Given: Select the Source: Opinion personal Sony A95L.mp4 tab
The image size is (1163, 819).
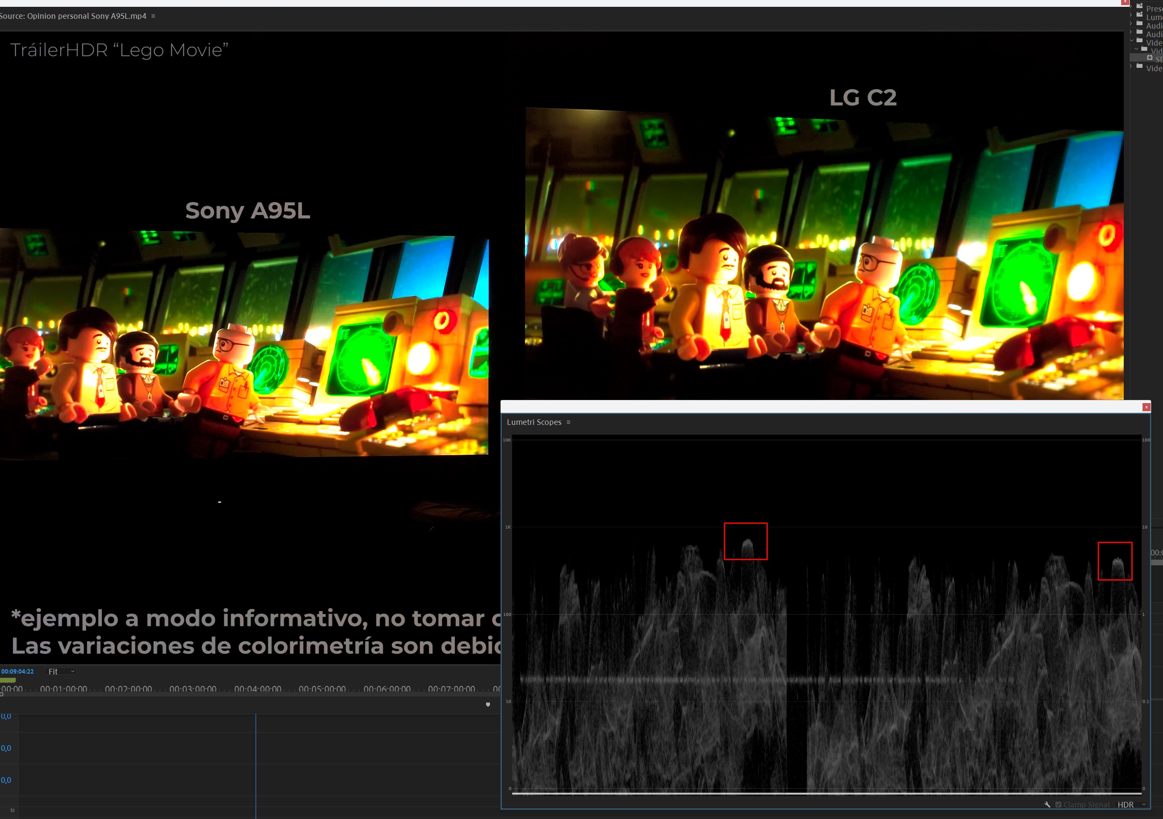Looking at the screenshot, I should point(73,16).
